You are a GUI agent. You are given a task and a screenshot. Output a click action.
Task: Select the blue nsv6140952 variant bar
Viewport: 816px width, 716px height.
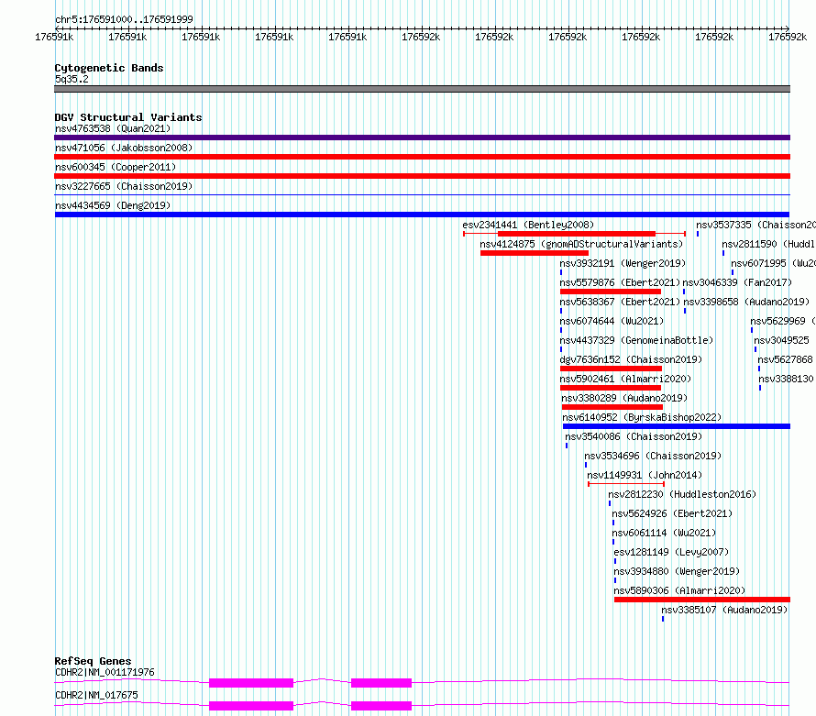click(x=677, y=426)
